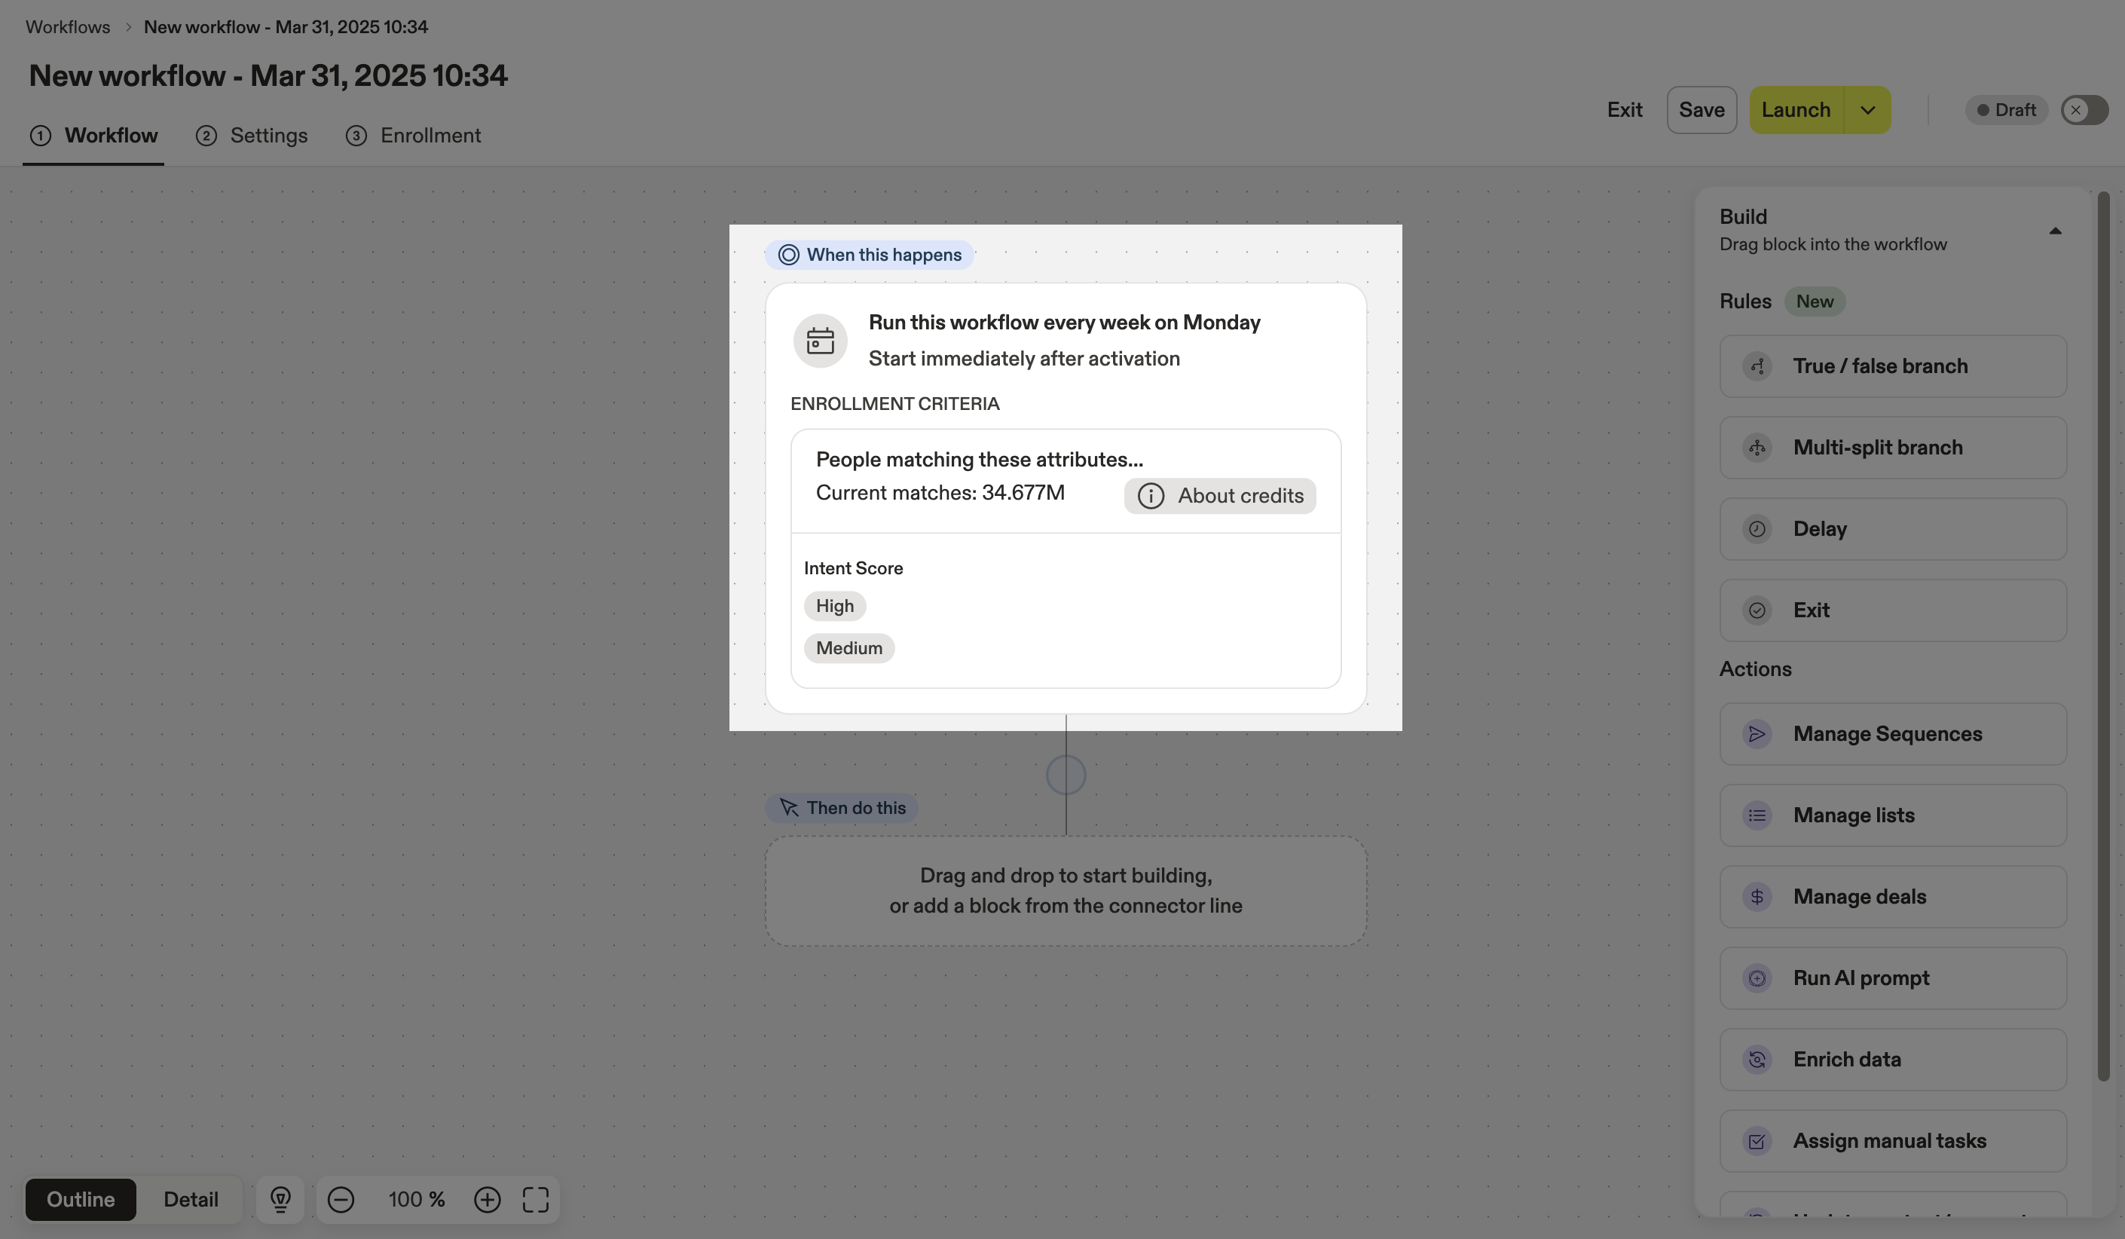Click the Delay clock icon
Screen dimensions: 2125x1239
pos(1757,529)
